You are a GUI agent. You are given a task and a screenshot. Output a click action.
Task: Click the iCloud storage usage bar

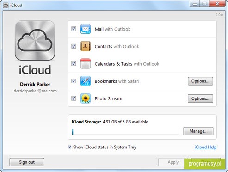[125, 132]
